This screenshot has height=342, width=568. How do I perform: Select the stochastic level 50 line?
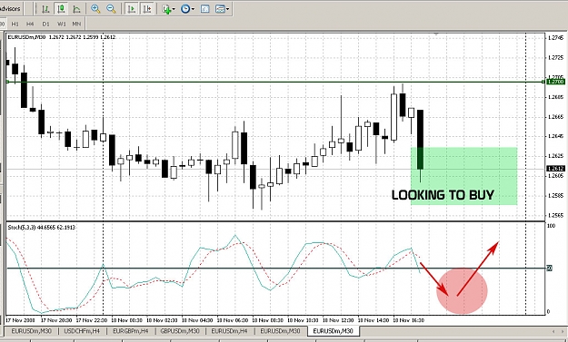click(x=275, y=269)
